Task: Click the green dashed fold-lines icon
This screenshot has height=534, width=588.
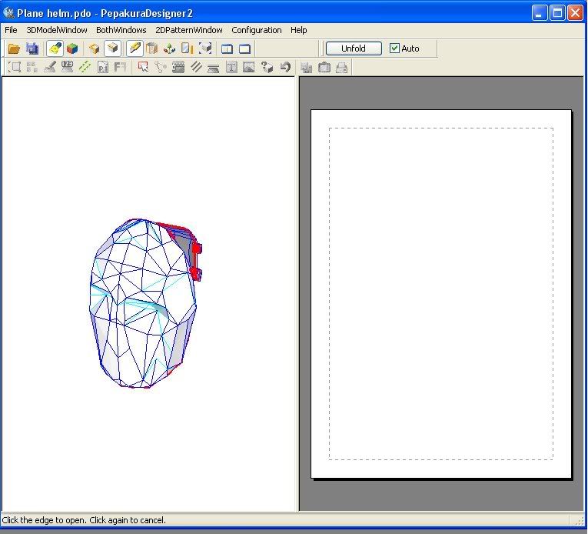Action: tap(85, 67)
